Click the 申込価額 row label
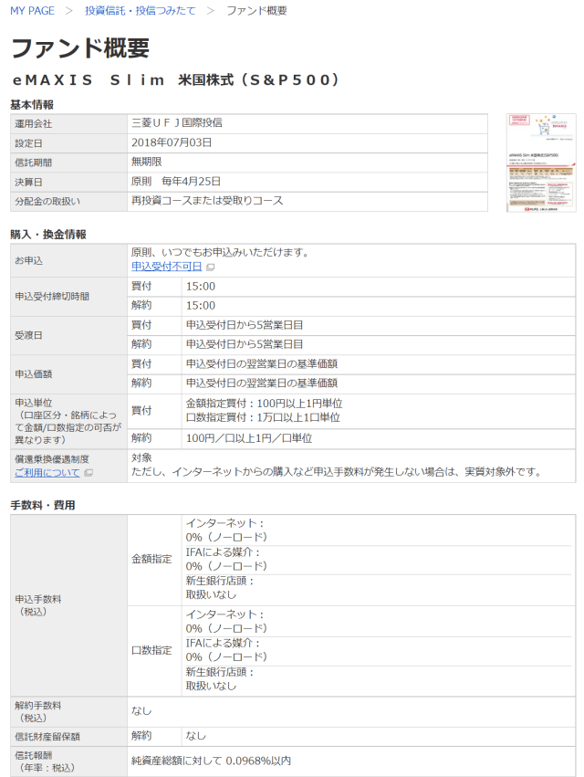Viewport: 584px width, 777px height. point(33,374)
